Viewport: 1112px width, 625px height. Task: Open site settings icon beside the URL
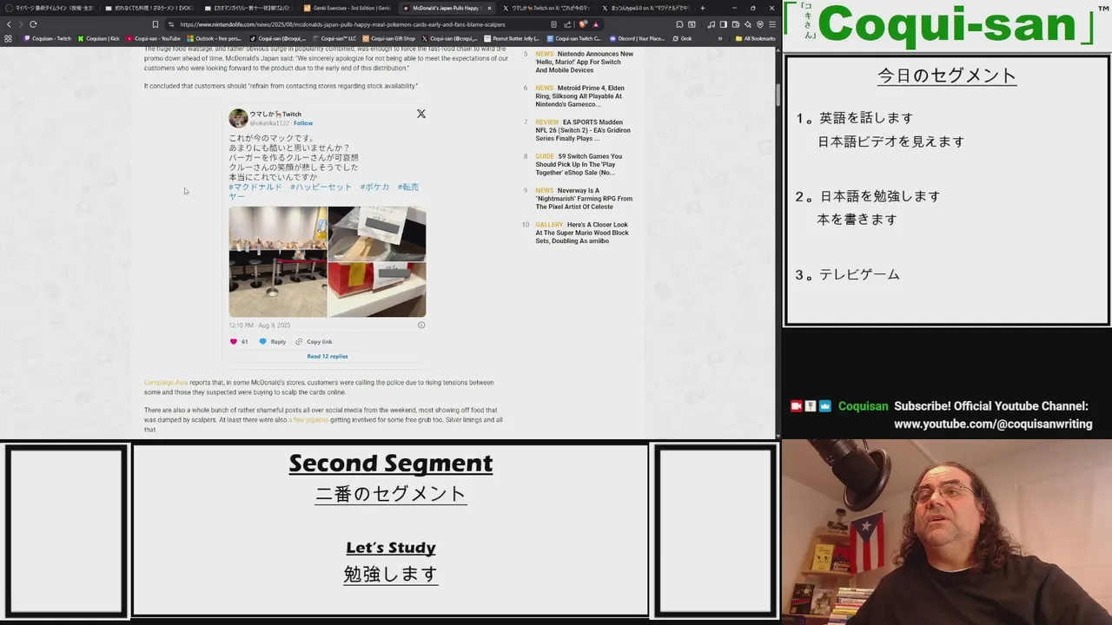click(x=171, y=24)
